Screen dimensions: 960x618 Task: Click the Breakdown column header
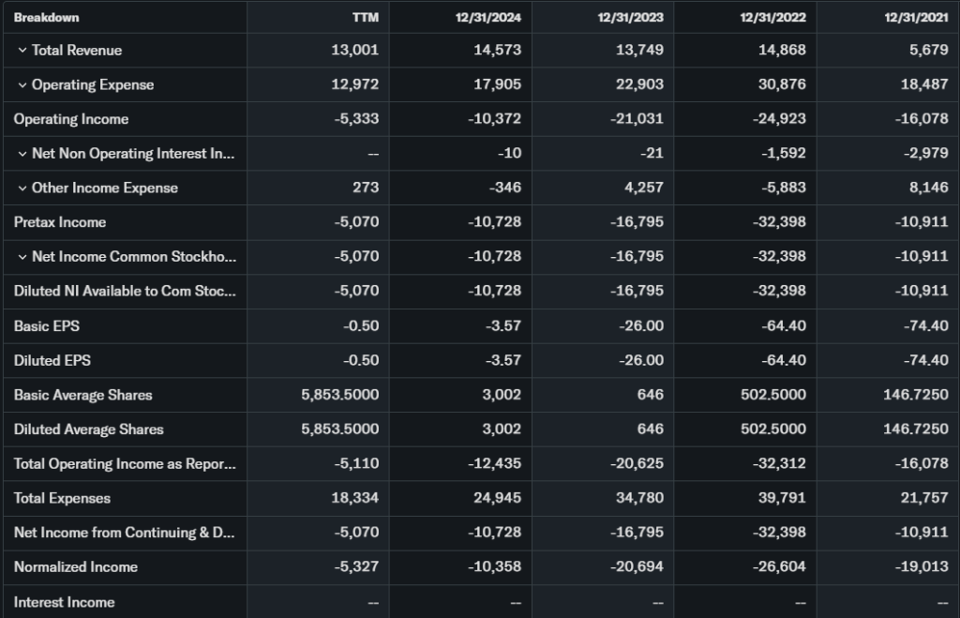(46, 18)
